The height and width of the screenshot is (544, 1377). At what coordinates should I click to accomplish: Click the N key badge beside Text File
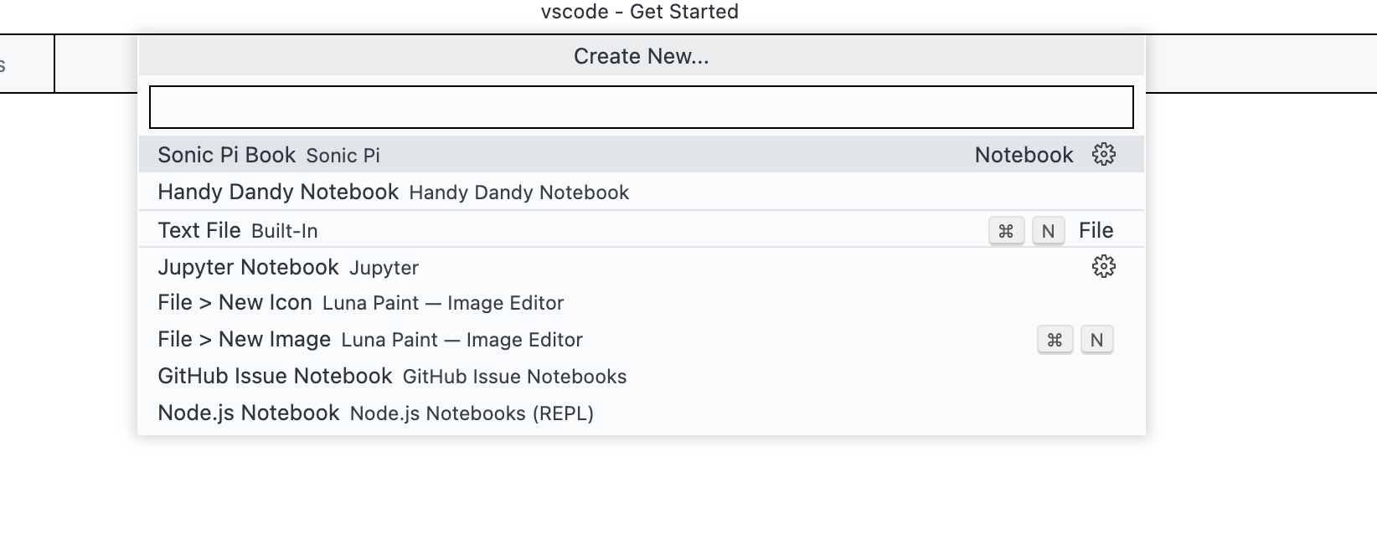1048,231
